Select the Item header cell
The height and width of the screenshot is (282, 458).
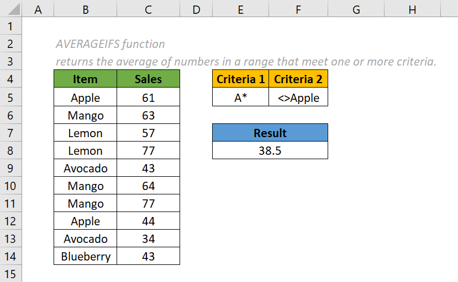click(x=85, y=79)
